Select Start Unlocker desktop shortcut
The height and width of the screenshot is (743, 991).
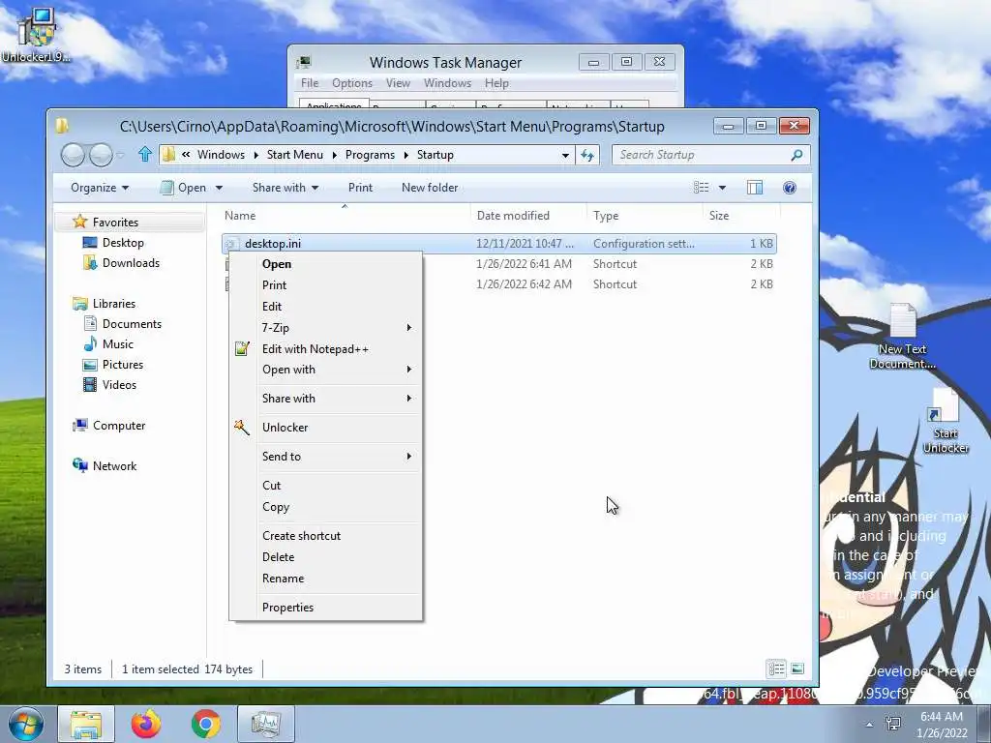pos(946,420)
